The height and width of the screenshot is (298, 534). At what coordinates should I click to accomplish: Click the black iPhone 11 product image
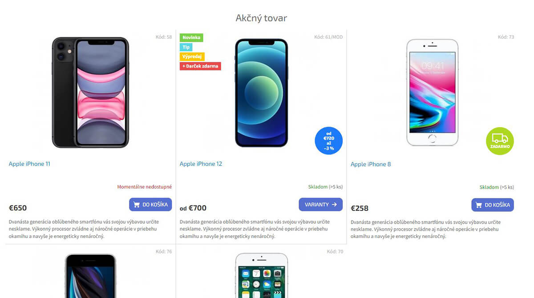(x=90, y=93)
